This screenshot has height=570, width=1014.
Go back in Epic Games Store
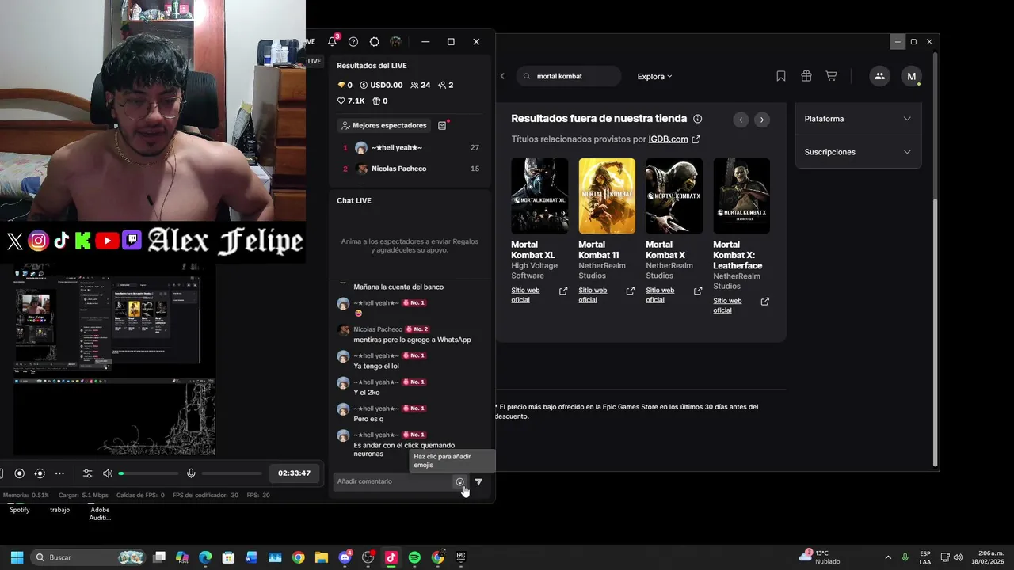coord(502,76)
